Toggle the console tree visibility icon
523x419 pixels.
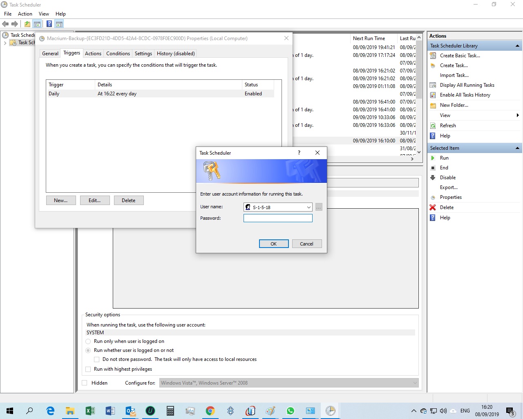tap(38, 23)
